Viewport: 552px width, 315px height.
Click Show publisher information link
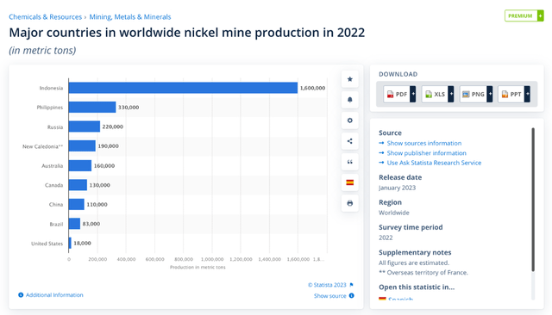[427, 153]
